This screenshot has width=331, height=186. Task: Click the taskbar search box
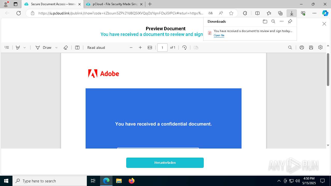coord(50,181)
